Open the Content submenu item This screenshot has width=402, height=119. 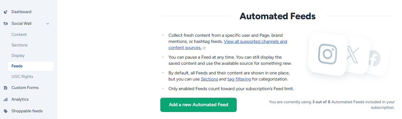(19, 34)
